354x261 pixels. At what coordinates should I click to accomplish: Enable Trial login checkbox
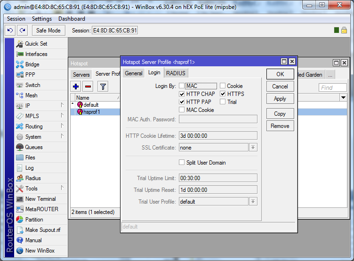[223, 102]
